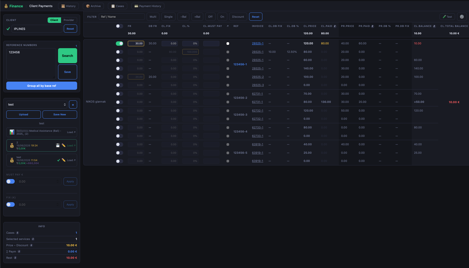Apply the Discount filter
469x268 pixels.
[238, 17]
